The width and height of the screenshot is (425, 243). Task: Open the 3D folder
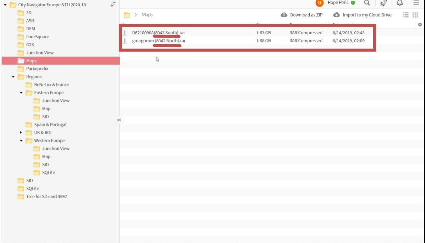25,13
